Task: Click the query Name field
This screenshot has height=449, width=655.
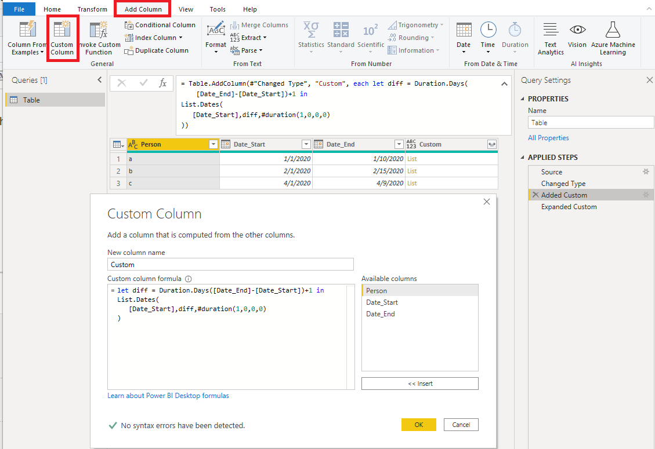Action: 591,123
